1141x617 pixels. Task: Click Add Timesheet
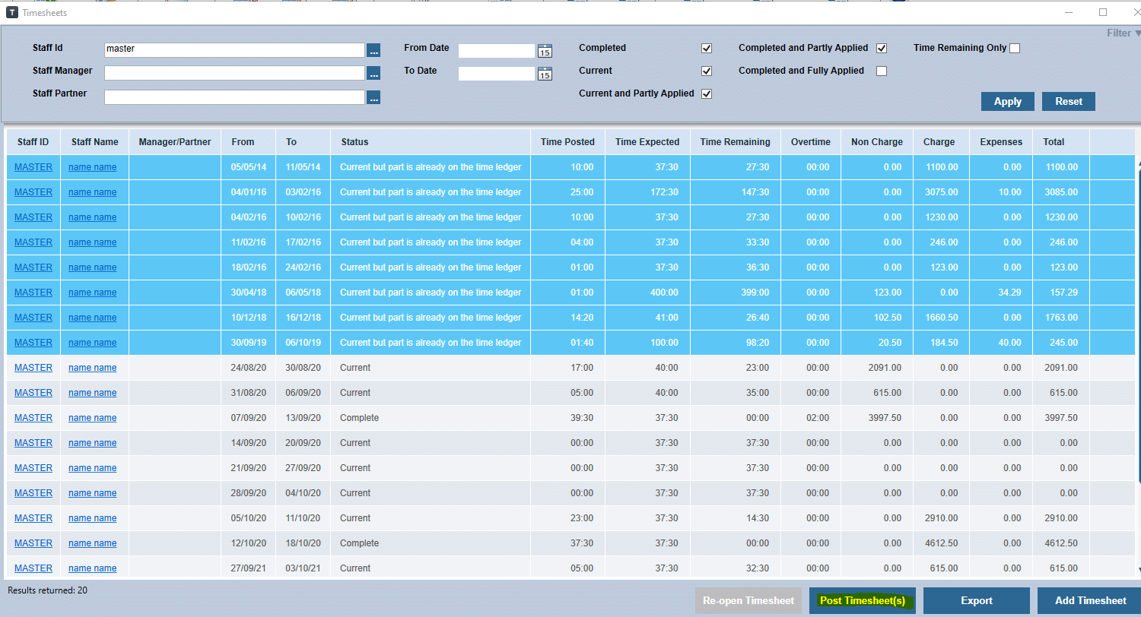[1089, 600]
